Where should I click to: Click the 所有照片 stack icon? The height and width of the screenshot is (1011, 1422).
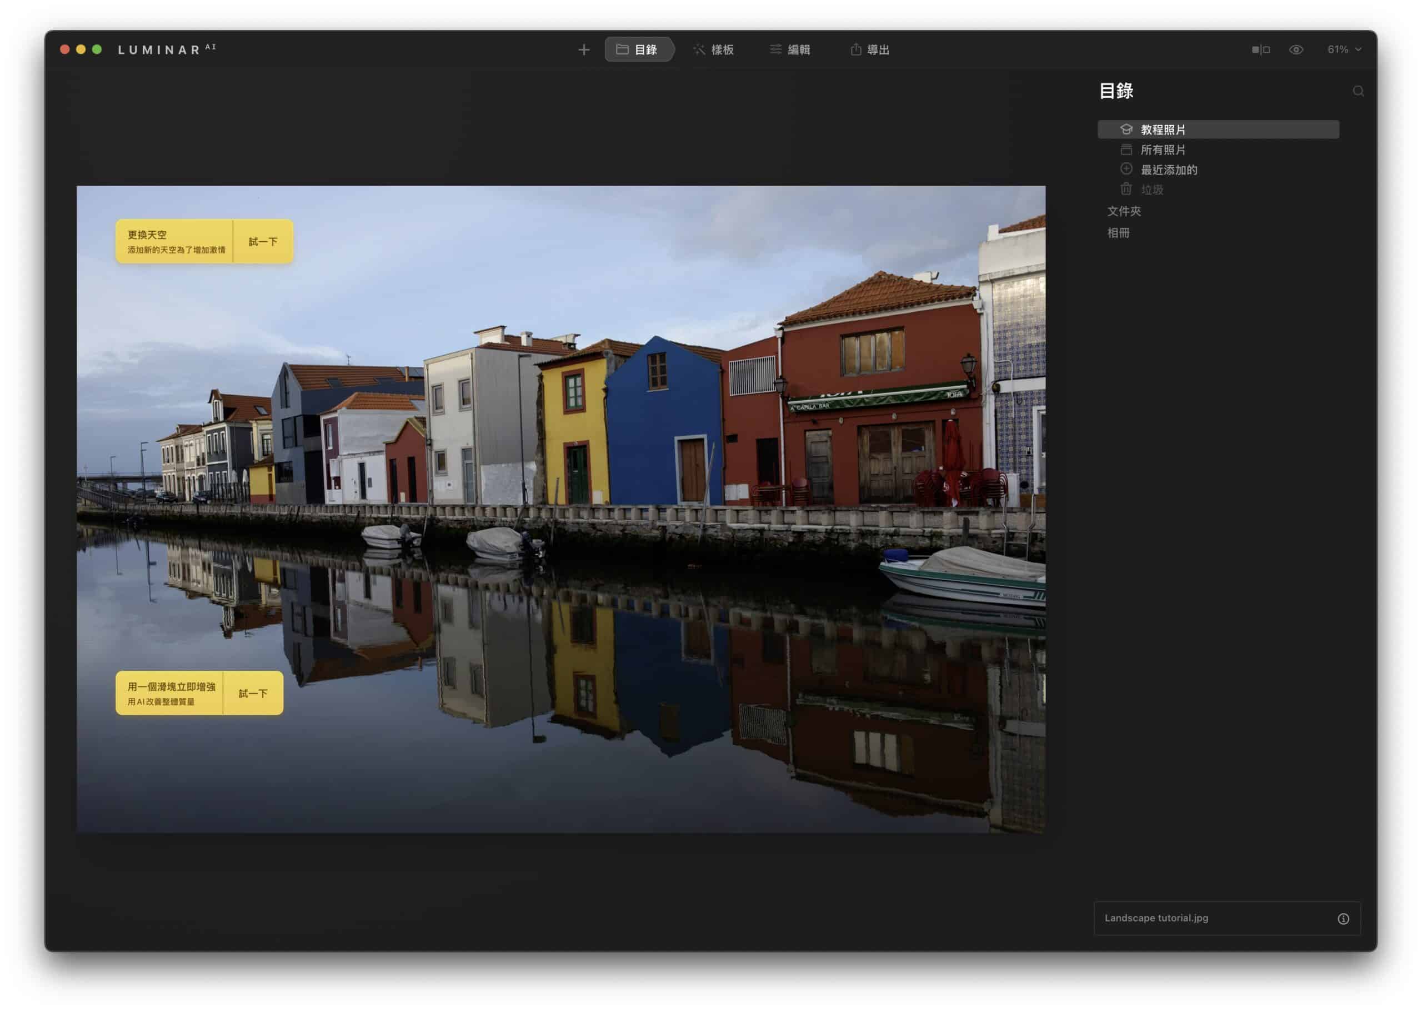1126,150
